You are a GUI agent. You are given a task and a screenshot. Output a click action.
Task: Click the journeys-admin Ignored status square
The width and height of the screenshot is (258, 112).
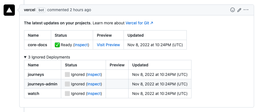coord(67,84)
